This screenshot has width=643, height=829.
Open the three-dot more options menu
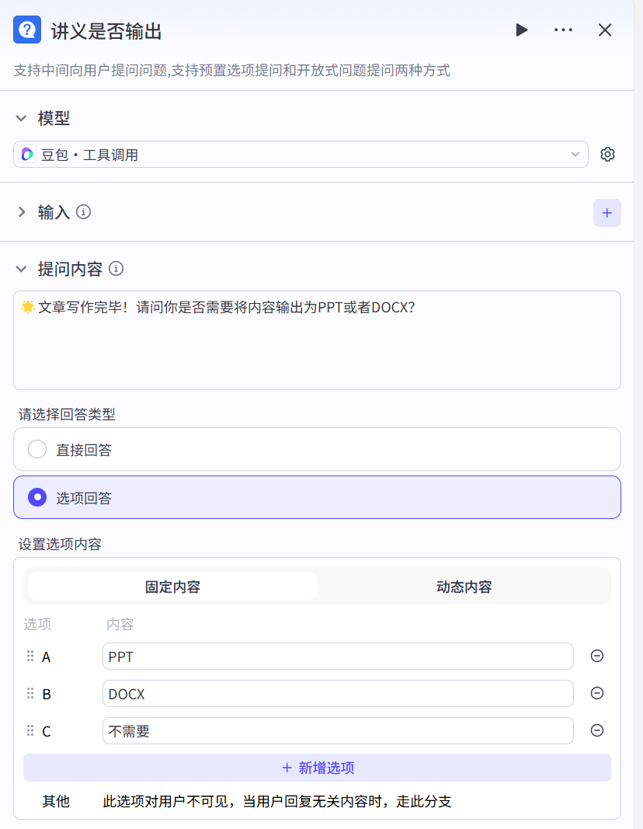pyautogui.click(x=563, y=30)
